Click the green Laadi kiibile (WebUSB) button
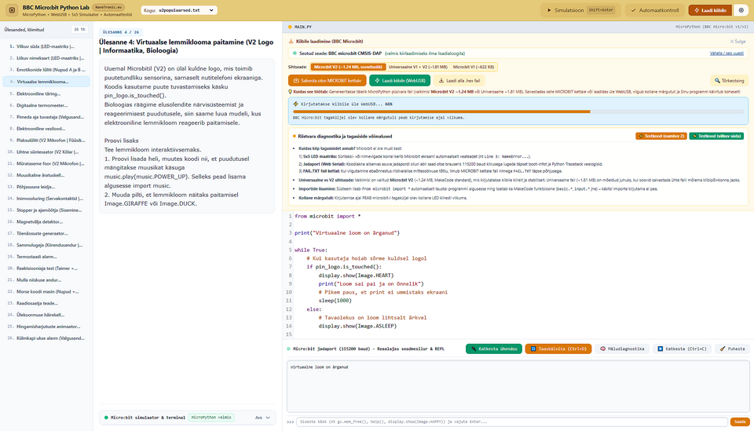 pyautogui.click(x=400, y=81)
